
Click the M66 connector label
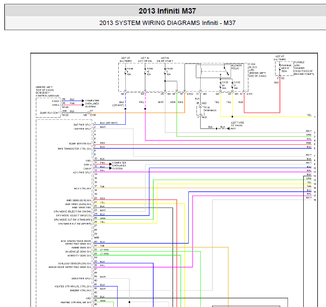(x=97, y=238)
